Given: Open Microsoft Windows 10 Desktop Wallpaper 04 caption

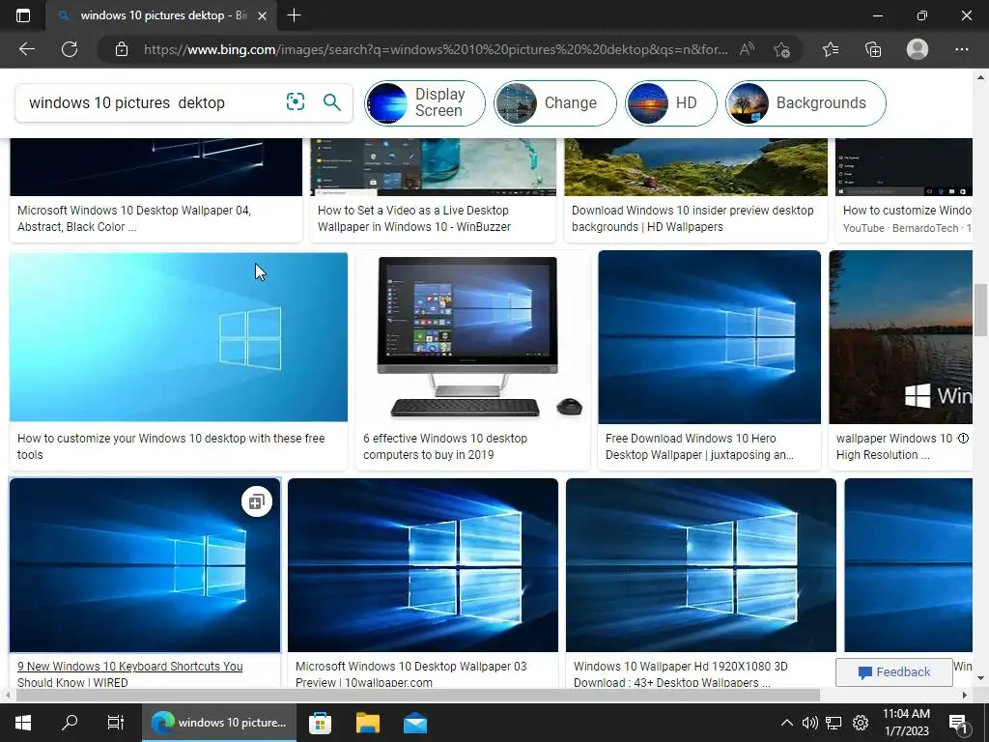Looking at the screenshot, I should coord(133,218).
